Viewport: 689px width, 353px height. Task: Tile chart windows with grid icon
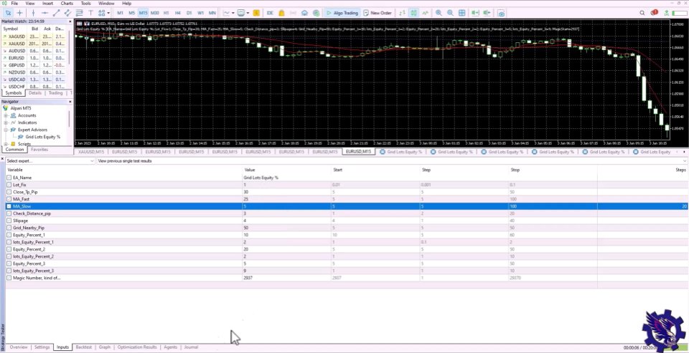pyautogui.click(x=461, y=13)
